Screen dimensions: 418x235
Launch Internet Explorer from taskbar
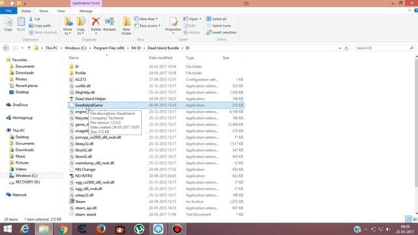pyautogui.click(x=25, y=229)
